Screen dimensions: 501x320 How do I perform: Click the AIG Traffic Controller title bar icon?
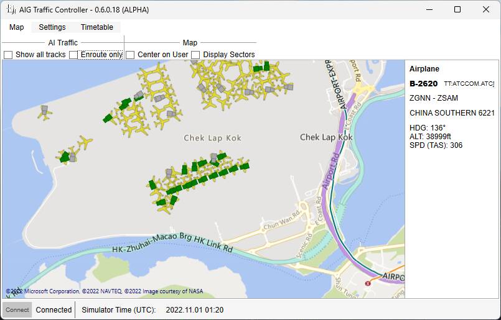11,9
